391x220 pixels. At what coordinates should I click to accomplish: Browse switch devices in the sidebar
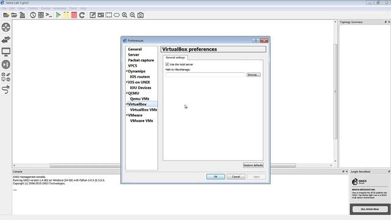click(5, 40)
